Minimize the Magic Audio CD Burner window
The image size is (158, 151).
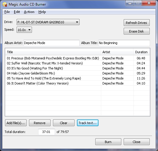(x=130, y=3)
